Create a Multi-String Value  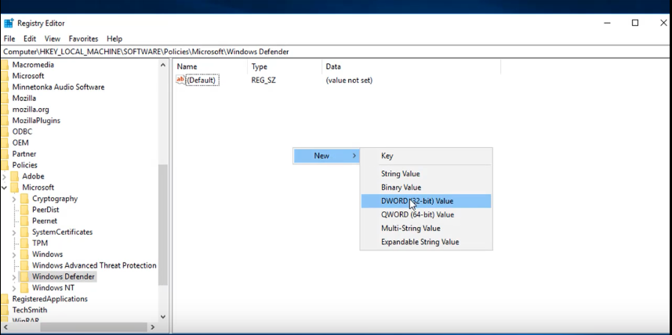pyautogui.click(x=426, y=229)
